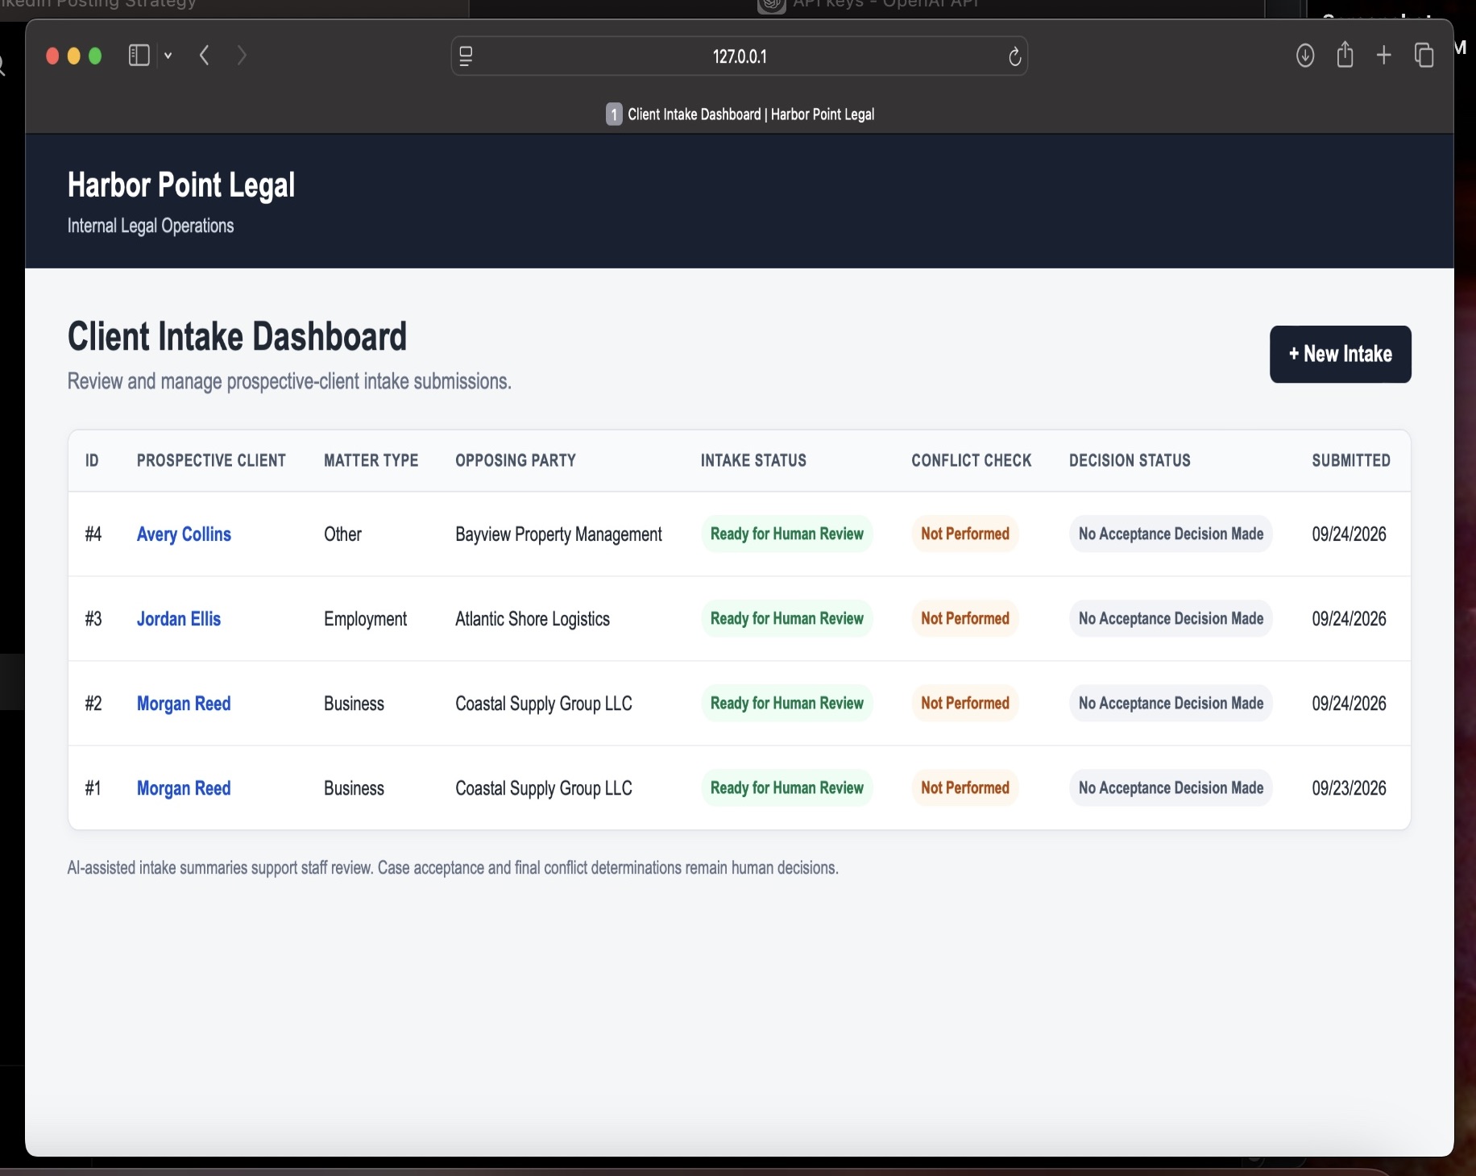The height and width of the screenshot is (1176, 1476).
Task: Click the Conflict Check column header
Action: tap(972, 460)
